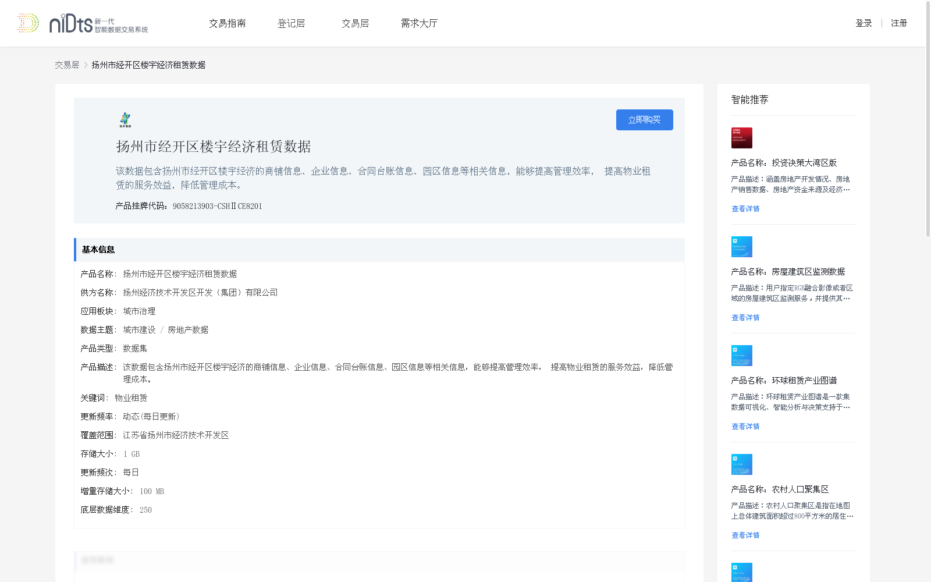The height and width of the screenshot is (582, 931).
Task: Click the 登录 link
Action: pyautogui.click(x=864, y=23)
